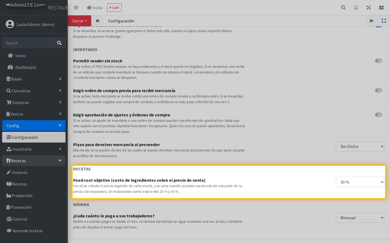The image size is (390, 243).
Task: Open the Recetas sub-item with book icon
Action: click(34, 184)
